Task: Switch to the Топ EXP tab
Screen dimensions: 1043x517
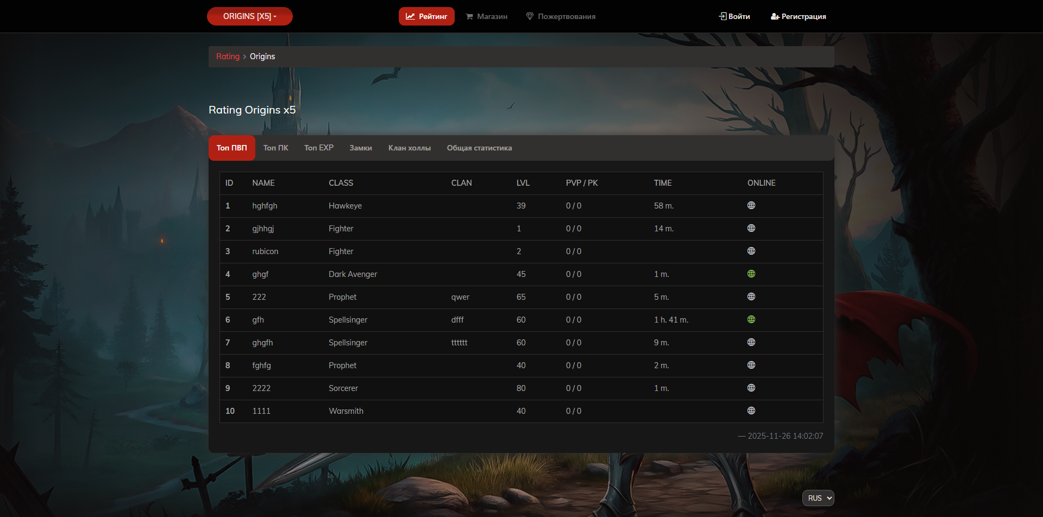Action: coord(319,148)
